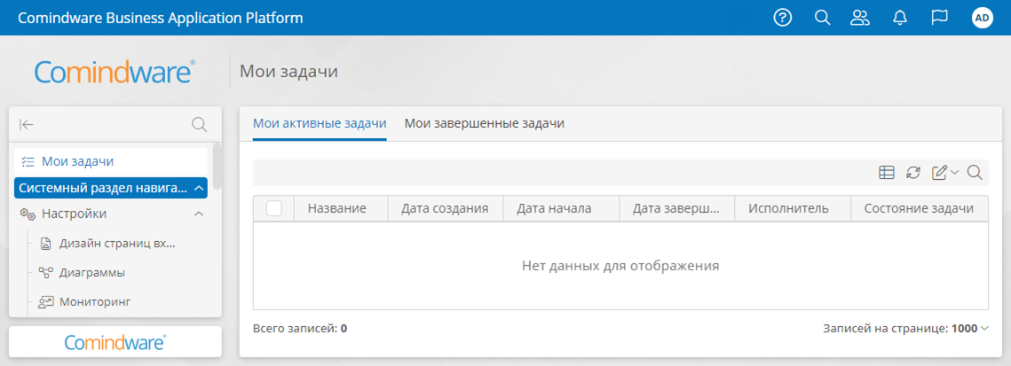The height and width of the screenshot is (366, 1011).
Task: Tick the select-all checkbox in table header
Action: click(x=274, y=208)
